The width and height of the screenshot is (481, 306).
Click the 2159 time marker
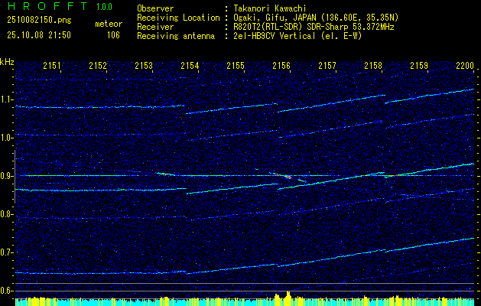pyautogui.click(x=419, y=65)
